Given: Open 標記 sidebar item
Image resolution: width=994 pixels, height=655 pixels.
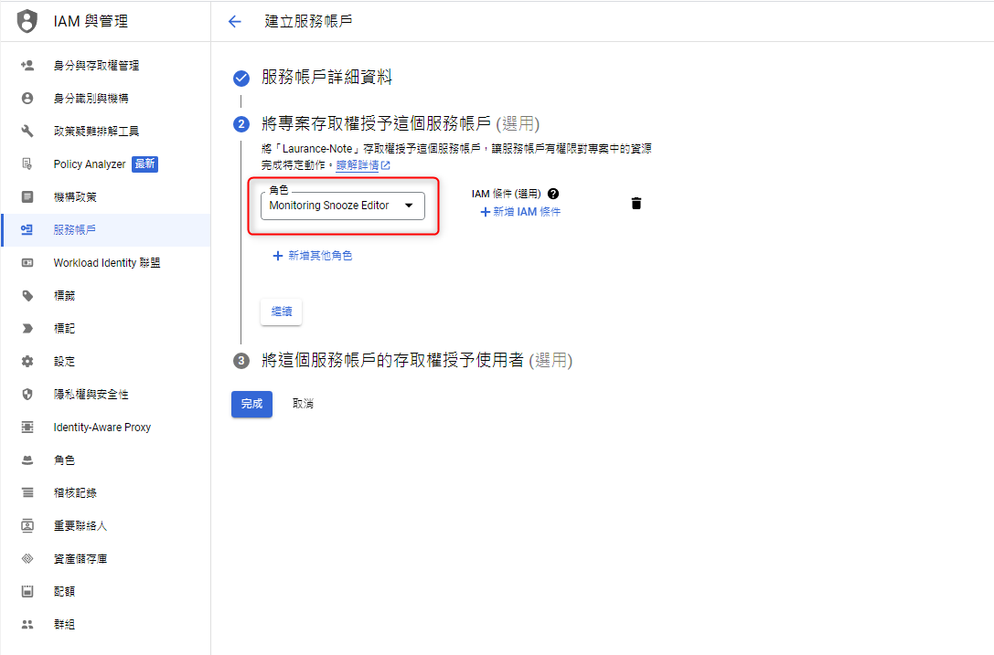Looking at the screenshot, I should (x=106, y=329).
